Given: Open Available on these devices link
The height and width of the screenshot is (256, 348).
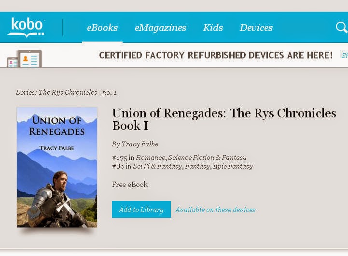Looking at the screenshot, I should point(215,210).
